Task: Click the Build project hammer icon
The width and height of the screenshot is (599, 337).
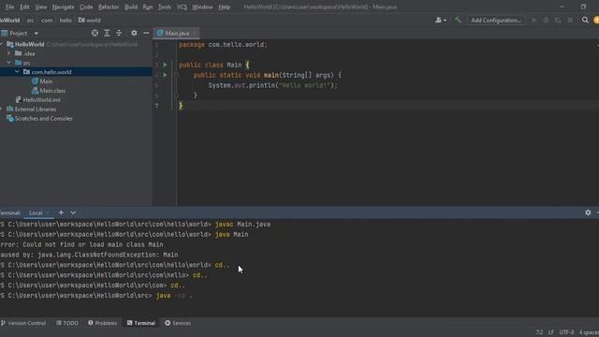Action: coord(458,21)
